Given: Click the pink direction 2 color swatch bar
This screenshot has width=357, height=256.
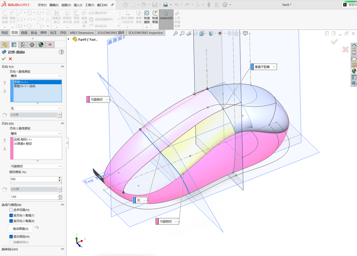Looking at the screenshot, I should [12, 148].
